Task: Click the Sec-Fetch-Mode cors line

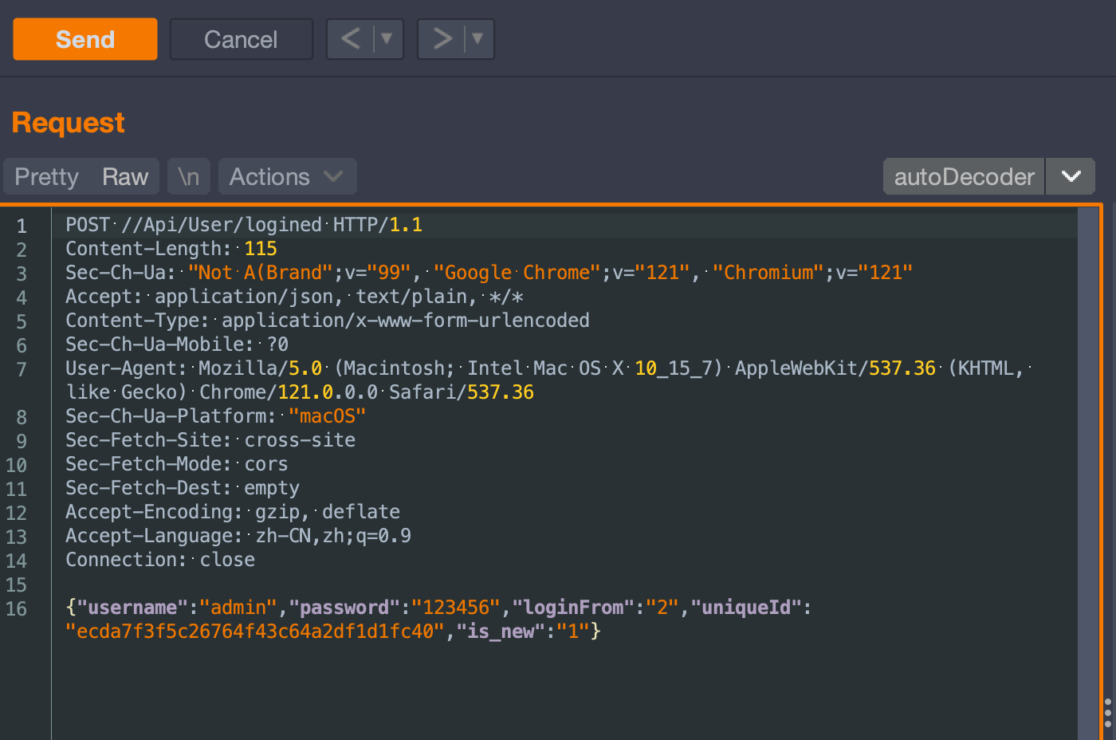Action: [x=177, y=464]
